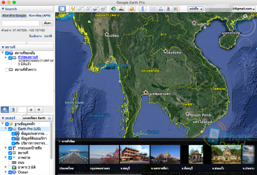
Task: Uncheck the ภาพถ่าย layer checkbox
Action: coord(10,158)
